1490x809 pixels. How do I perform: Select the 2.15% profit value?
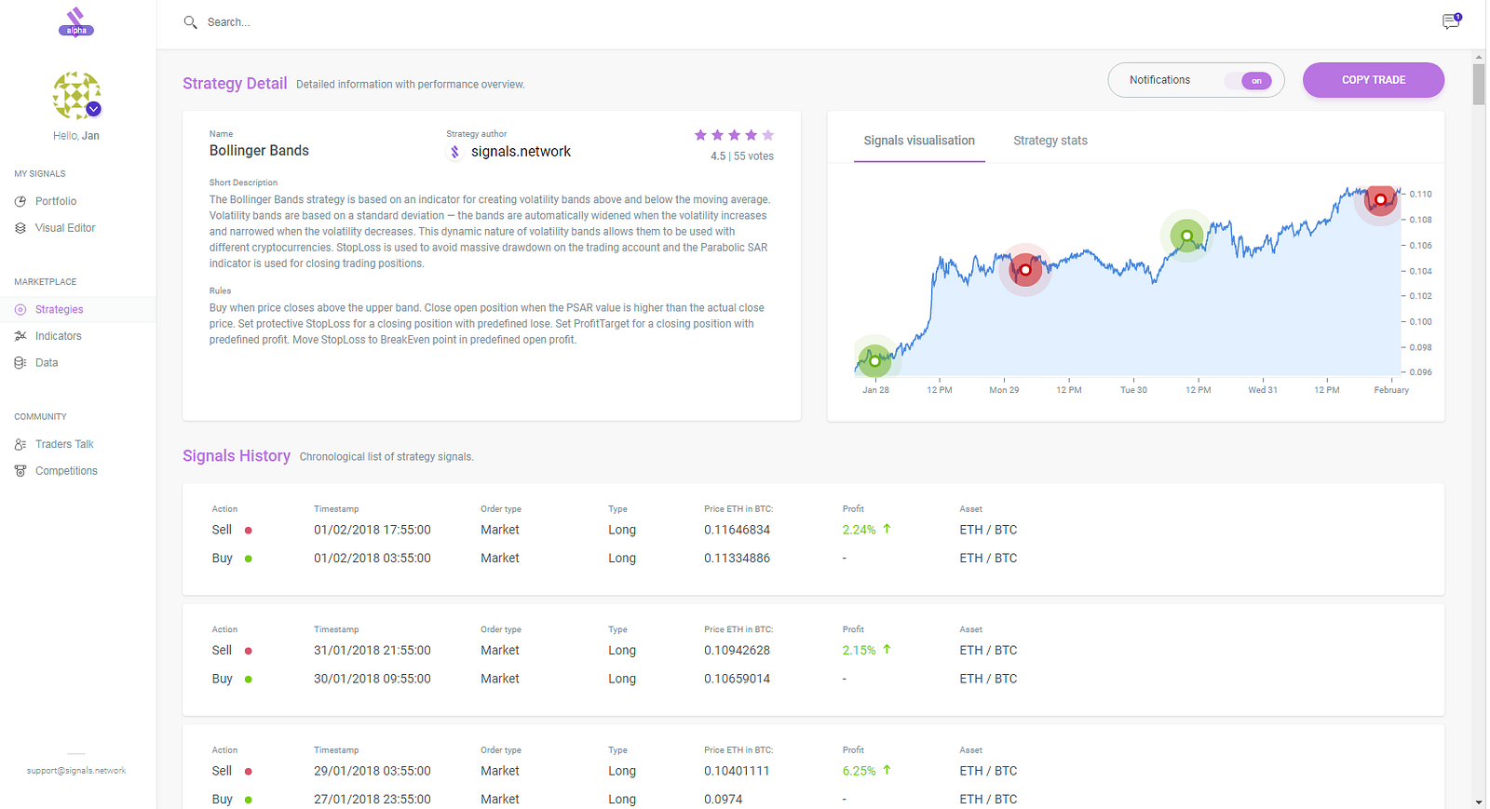click(859, 651)
